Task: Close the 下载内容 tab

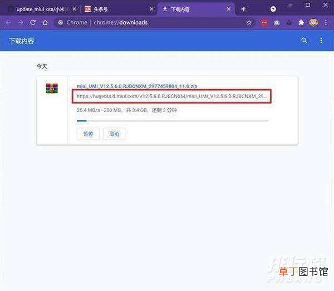Action: [229, 9]
